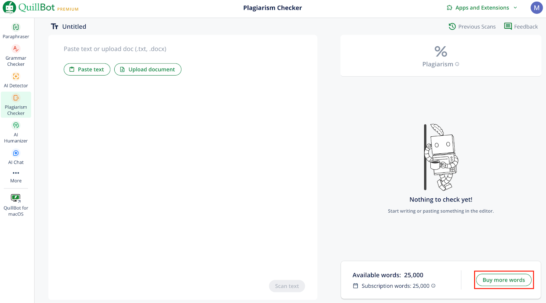Viewport: 546px width, 303px height.
Task: Click the Scan text button
Action: [x=287, y=286]
